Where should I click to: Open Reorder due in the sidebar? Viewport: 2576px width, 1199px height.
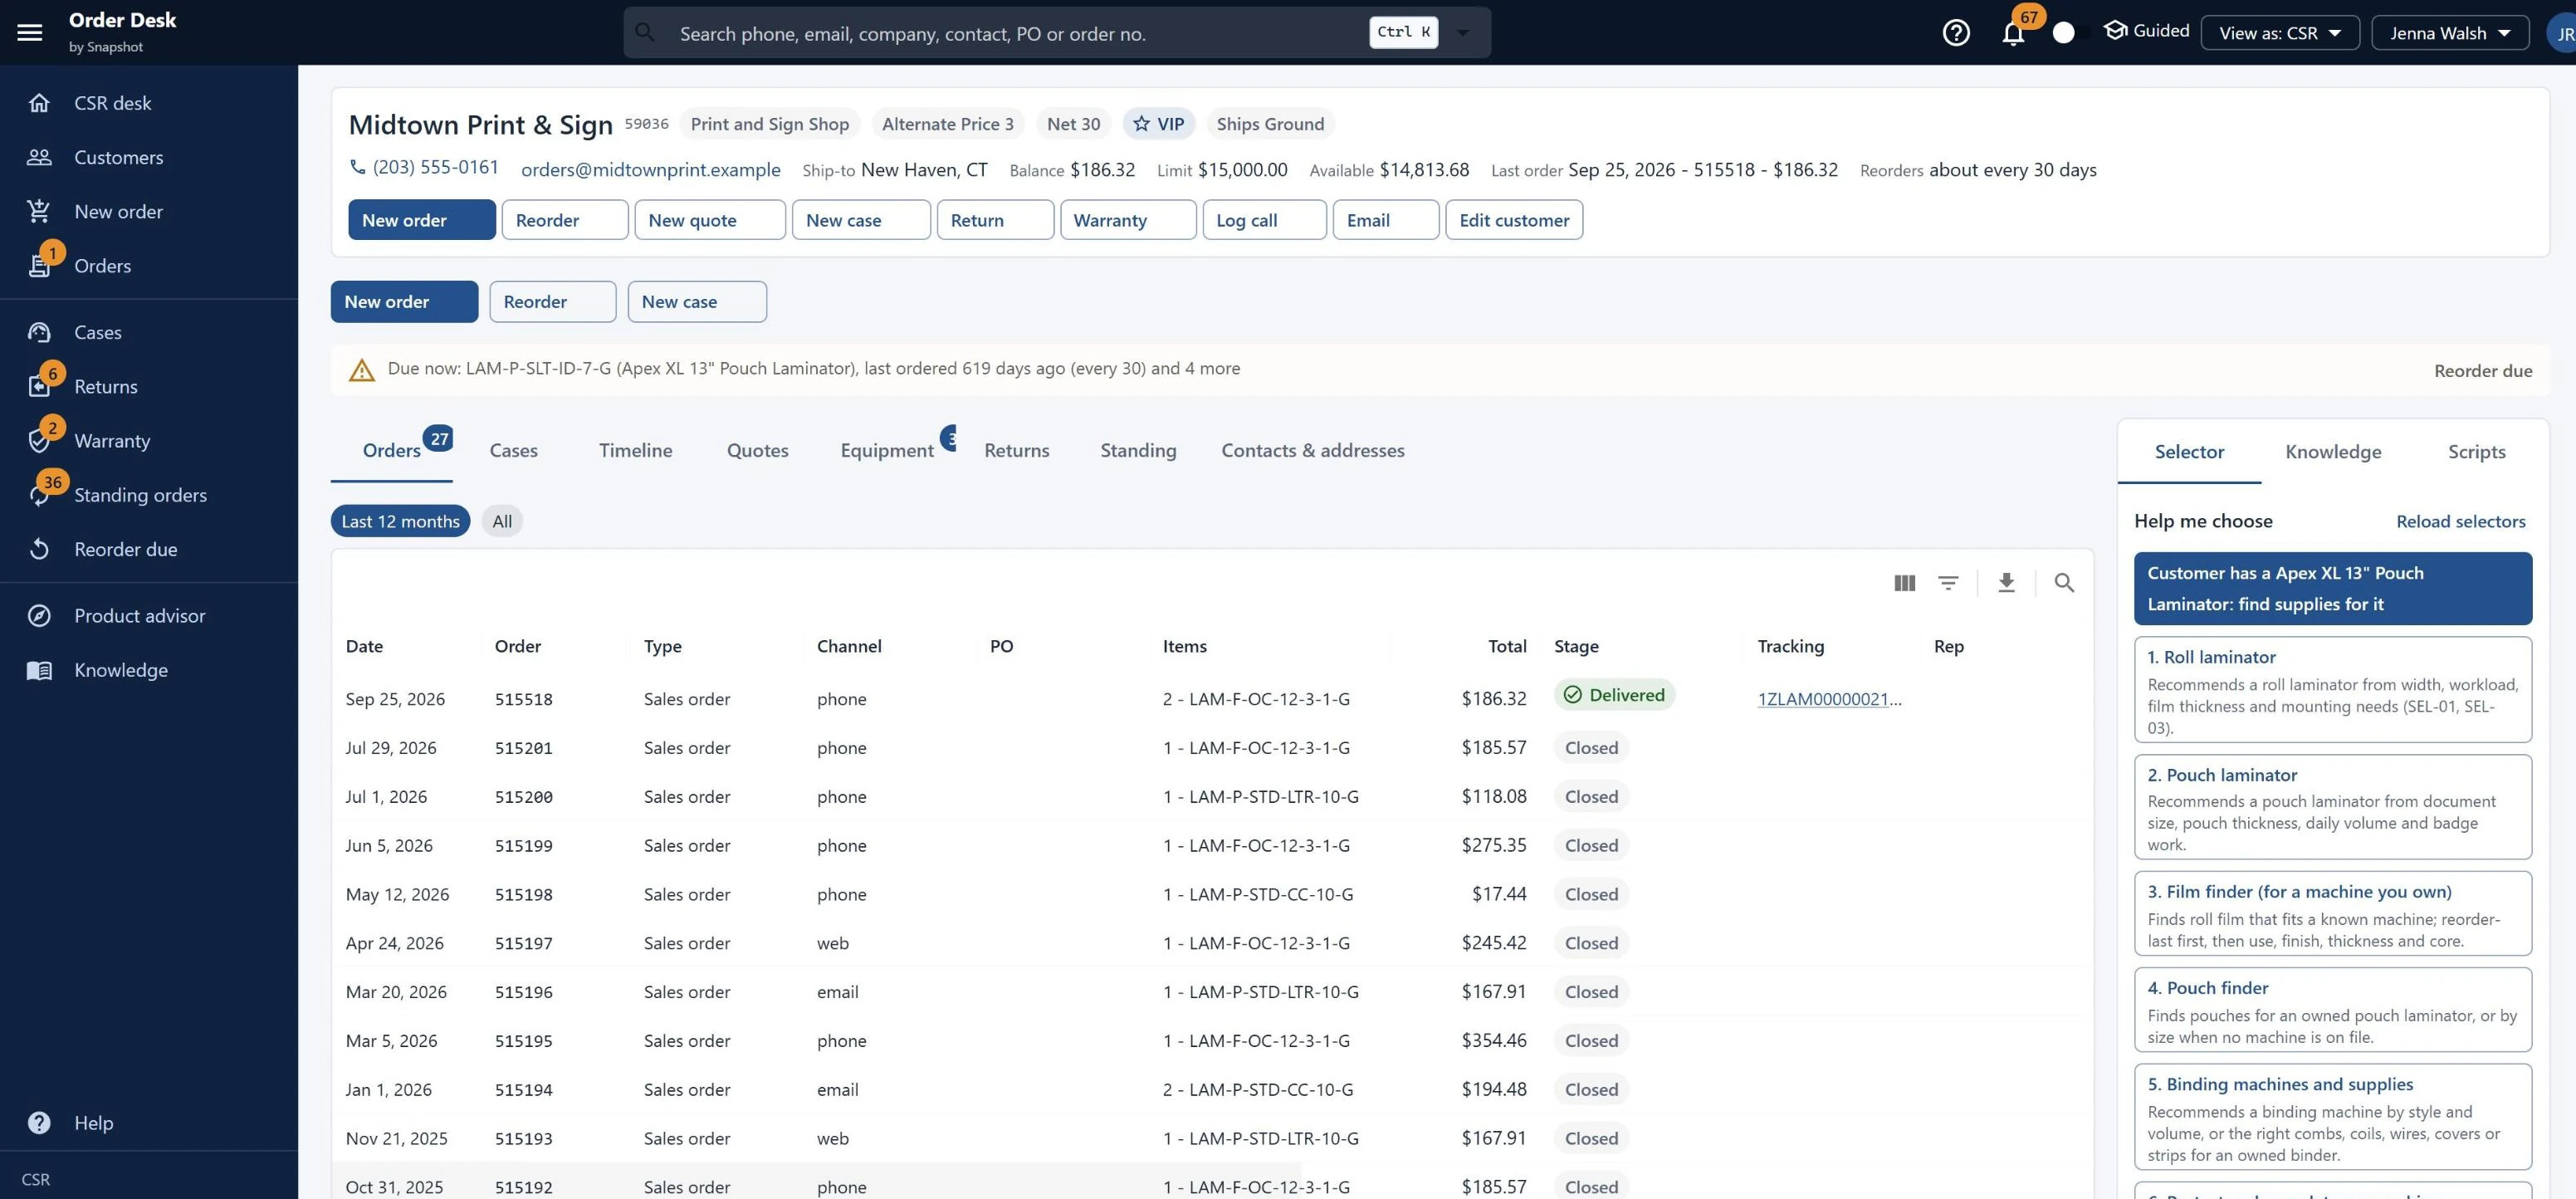[x=149, y=549]
